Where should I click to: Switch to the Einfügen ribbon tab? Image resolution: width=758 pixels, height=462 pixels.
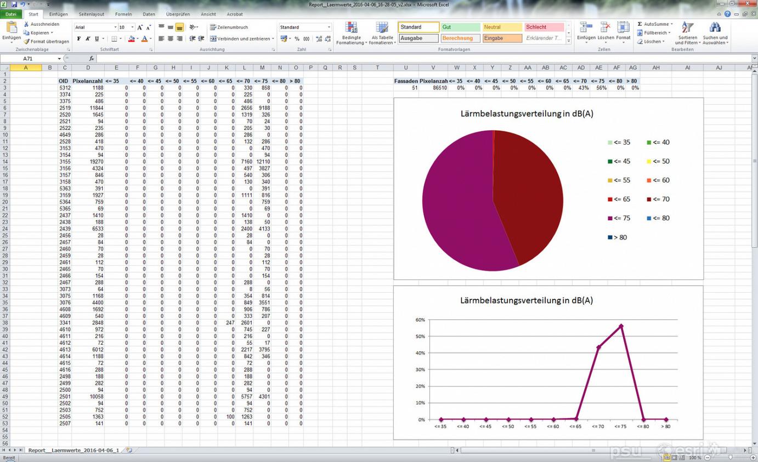coord(59,14)
